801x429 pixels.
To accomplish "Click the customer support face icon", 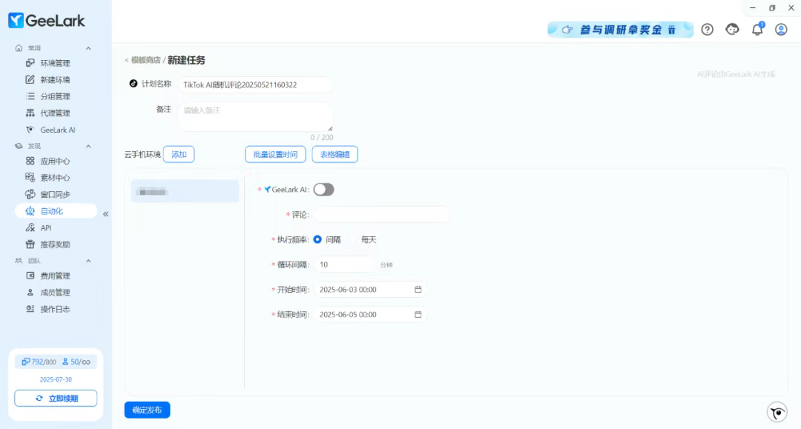I will coord(732,30).
